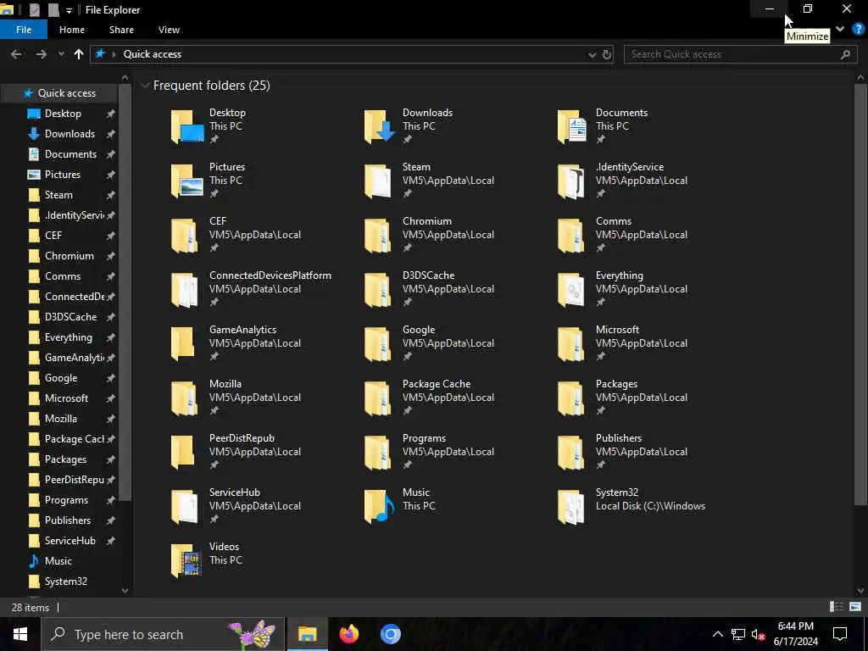Open the Chromium browser from the taskbar
Image resolution: width=868 pixels, height=651 pixels.
[390, 634]
